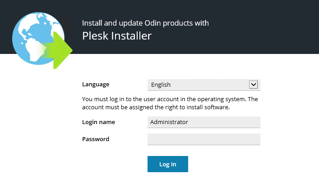319x187 pixels.
Task: Select the 'English' text in the language box
Action: pyautogui.click(x=161, y=85)
